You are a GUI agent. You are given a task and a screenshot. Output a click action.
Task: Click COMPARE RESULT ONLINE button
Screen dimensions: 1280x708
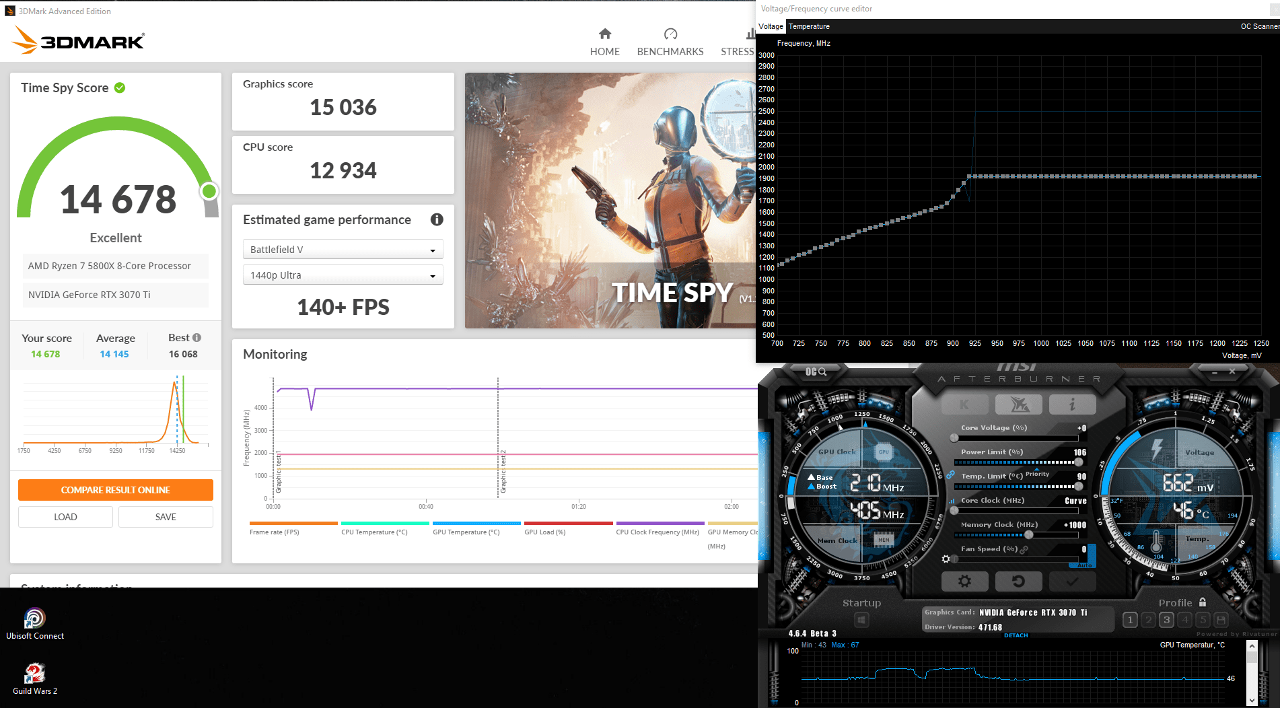pos(116,490)
